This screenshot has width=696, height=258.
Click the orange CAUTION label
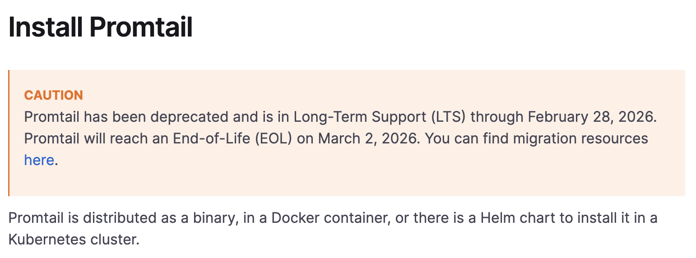53,95
